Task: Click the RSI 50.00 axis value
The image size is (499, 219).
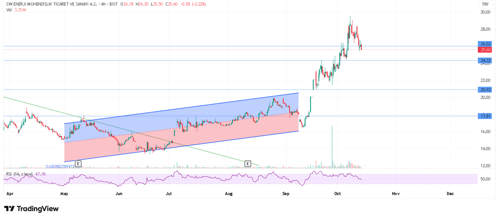Action: 485,179
